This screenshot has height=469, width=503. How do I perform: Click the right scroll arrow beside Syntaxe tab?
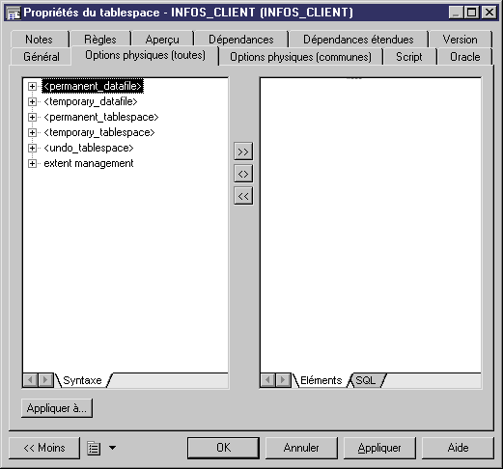pos(45,380)
